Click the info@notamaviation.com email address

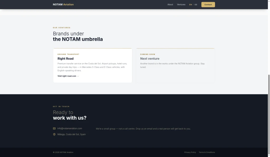pos(70,128)
